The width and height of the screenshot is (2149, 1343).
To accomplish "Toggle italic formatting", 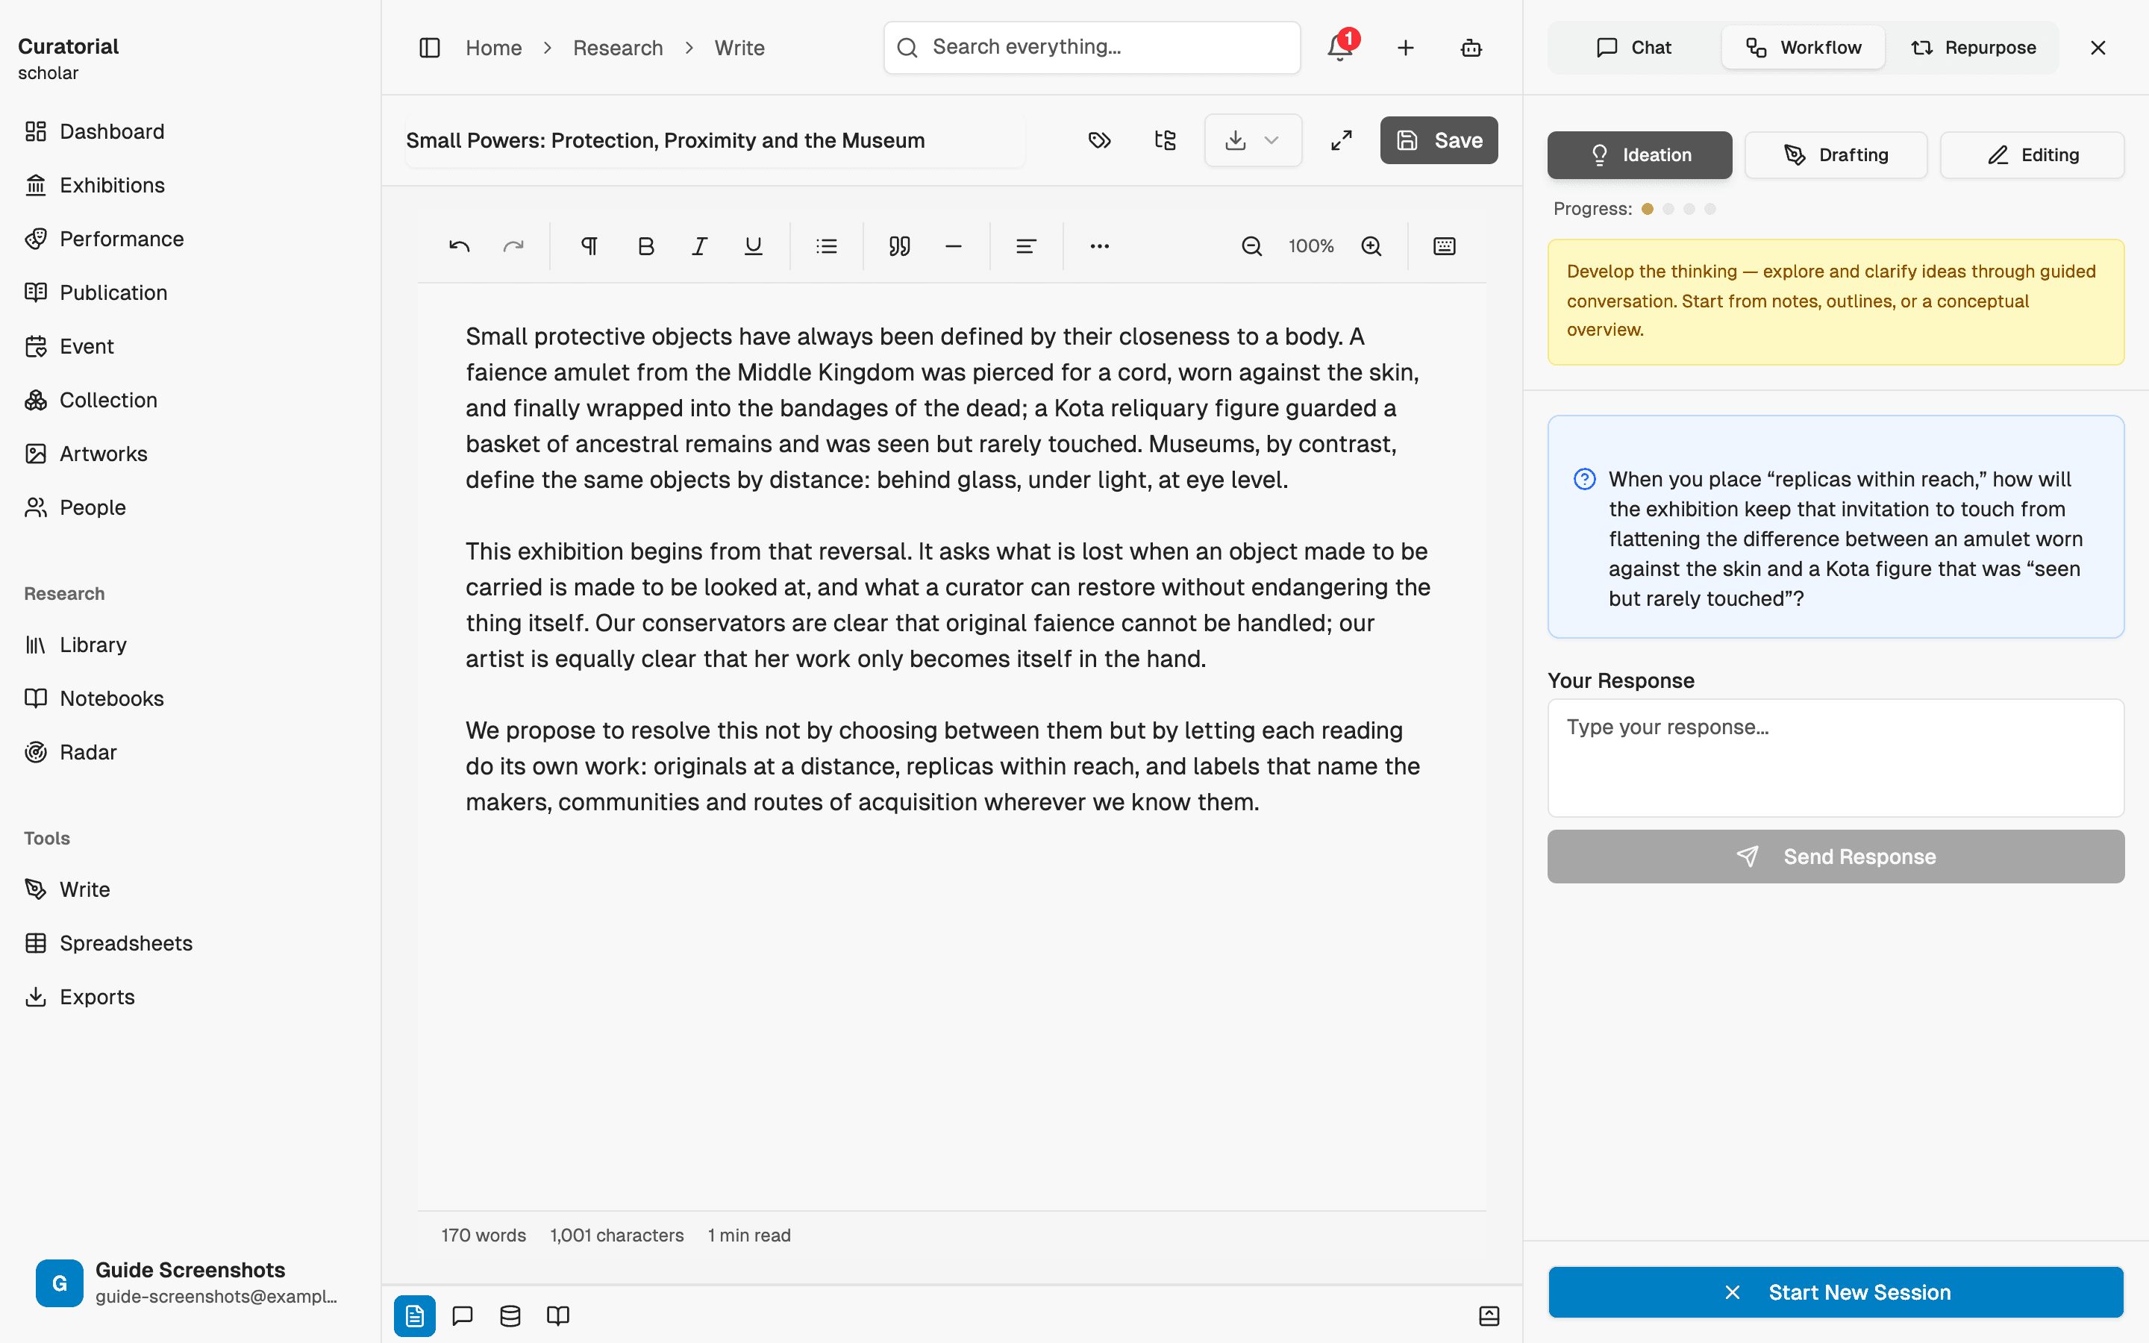I will pyautogui.click(x=700, y=246).
